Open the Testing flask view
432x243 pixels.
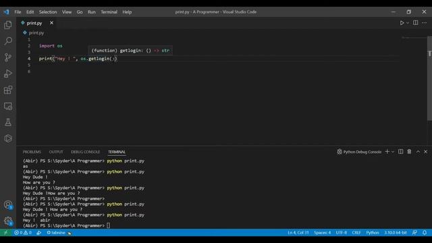[x=8, y=122]
